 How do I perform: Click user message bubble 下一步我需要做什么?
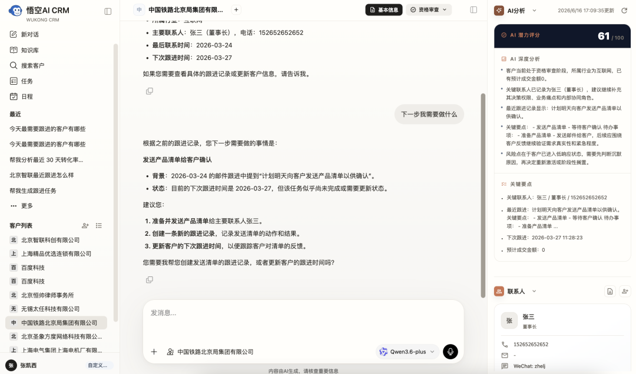429,114
